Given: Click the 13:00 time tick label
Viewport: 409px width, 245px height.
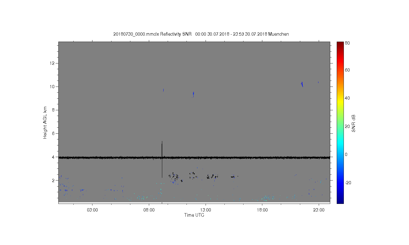Looking at the screenshot, I should [206, 210].
